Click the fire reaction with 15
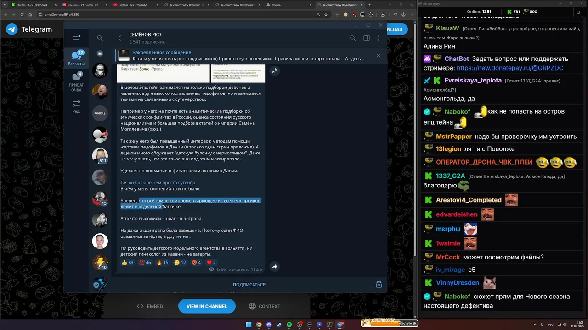The width and height of the screenshot is (588, 330). pos(163,263)
